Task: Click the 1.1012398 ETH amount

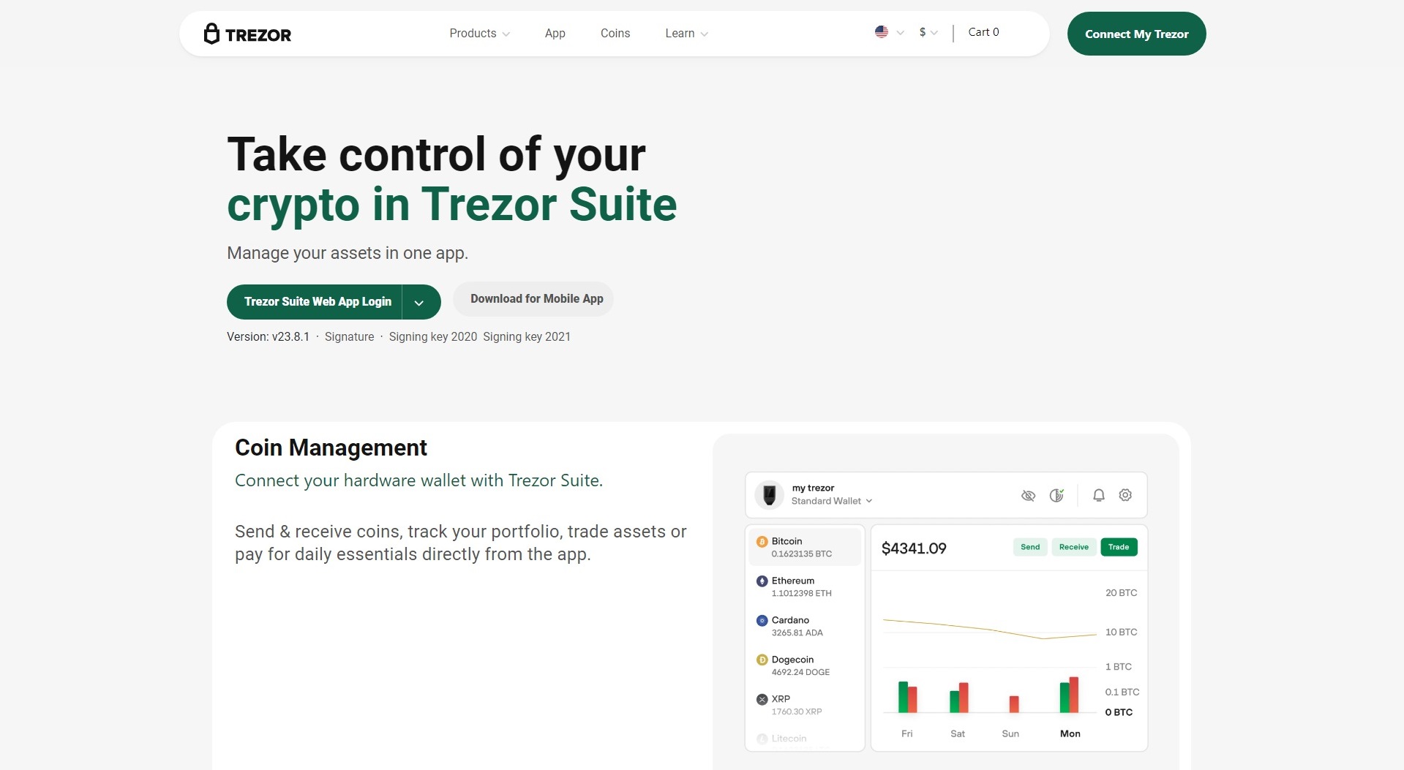Action: click(801, 594)
